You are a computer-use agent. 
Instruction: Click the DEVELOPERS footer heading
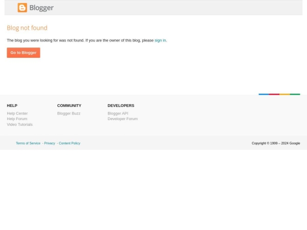click(121, 106)
